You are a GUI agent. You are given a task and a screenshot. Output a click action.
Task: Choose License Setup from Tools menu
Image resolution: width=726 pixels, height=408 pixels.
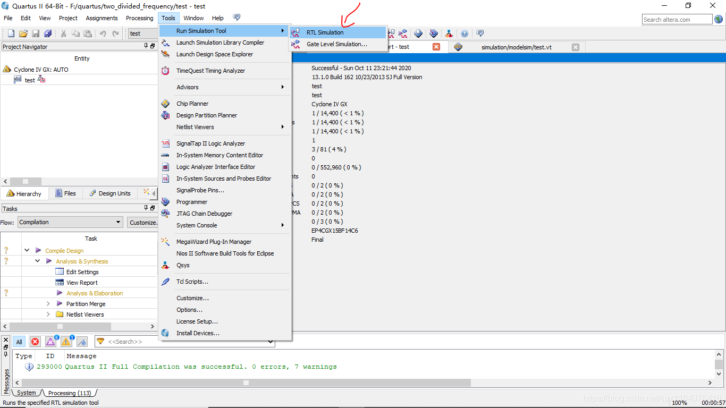pyautogui.click(x=225, y=321)
